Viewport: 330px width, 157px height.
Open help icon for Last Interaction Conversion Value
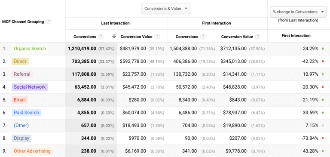pyautogui.click(x=157, y=37)
